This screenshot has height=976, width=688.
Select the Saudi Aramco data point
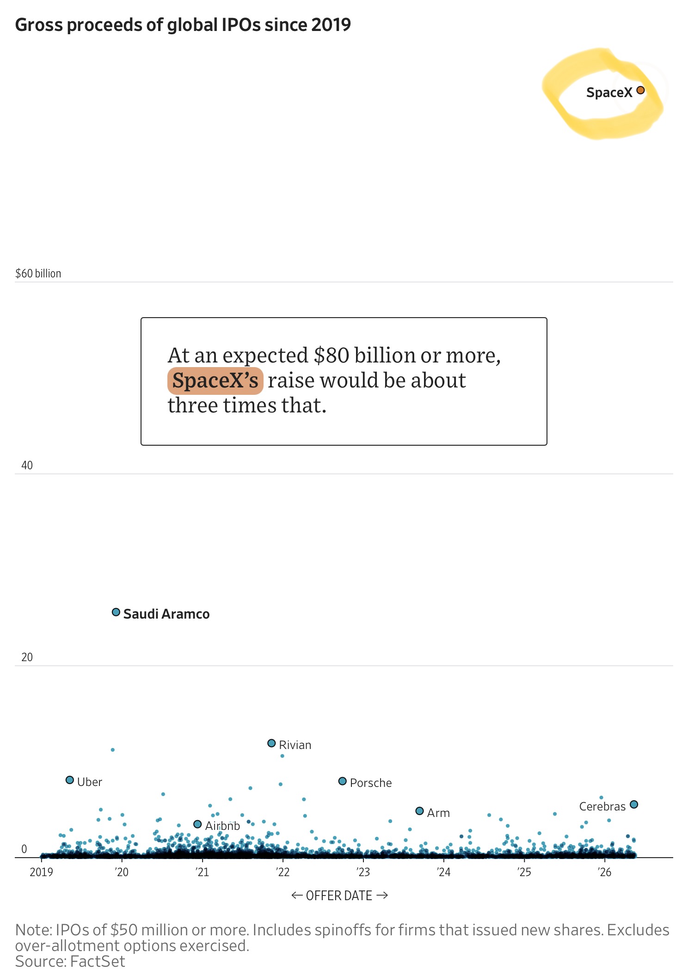tap(116, 612)
